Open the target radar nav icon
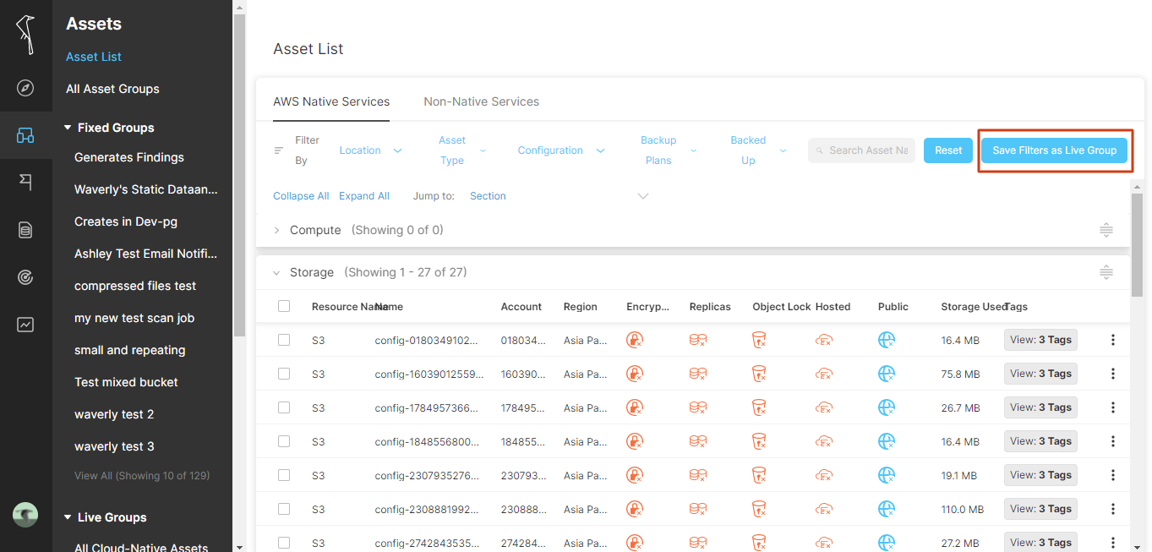 point(25,277)
